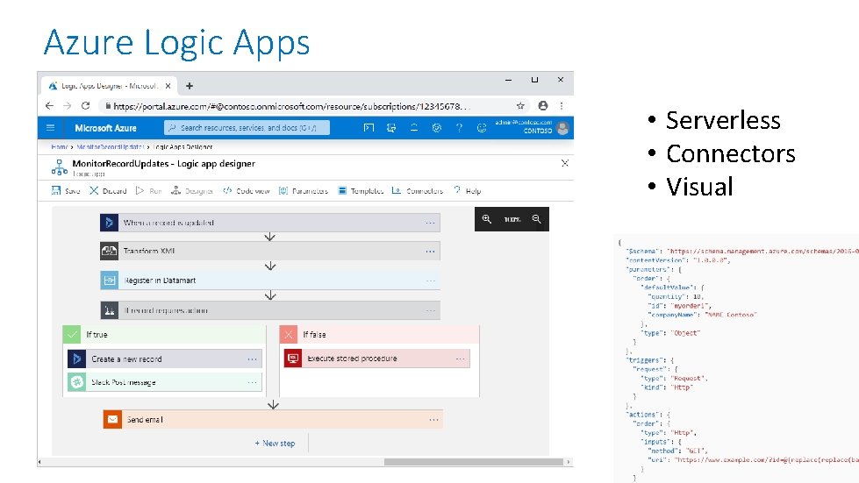Reload the page with refresh icon

point(85,105)
